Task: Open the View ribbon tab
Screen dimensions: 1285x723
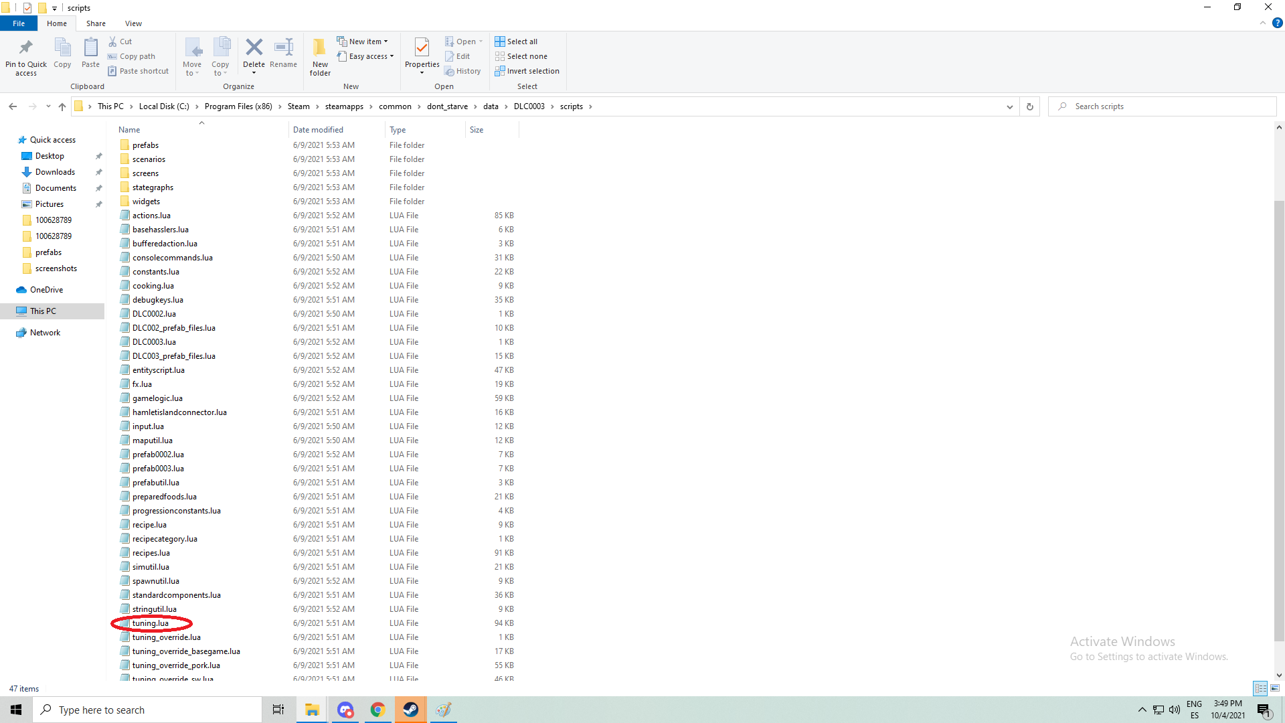Action: [x=133, y=23]
